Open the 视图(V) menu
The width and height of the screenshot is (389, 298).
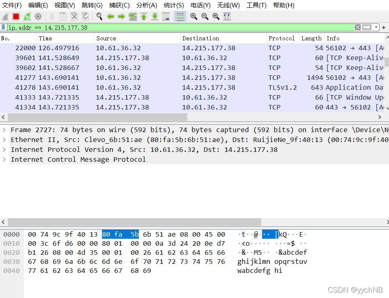[65, 5]
